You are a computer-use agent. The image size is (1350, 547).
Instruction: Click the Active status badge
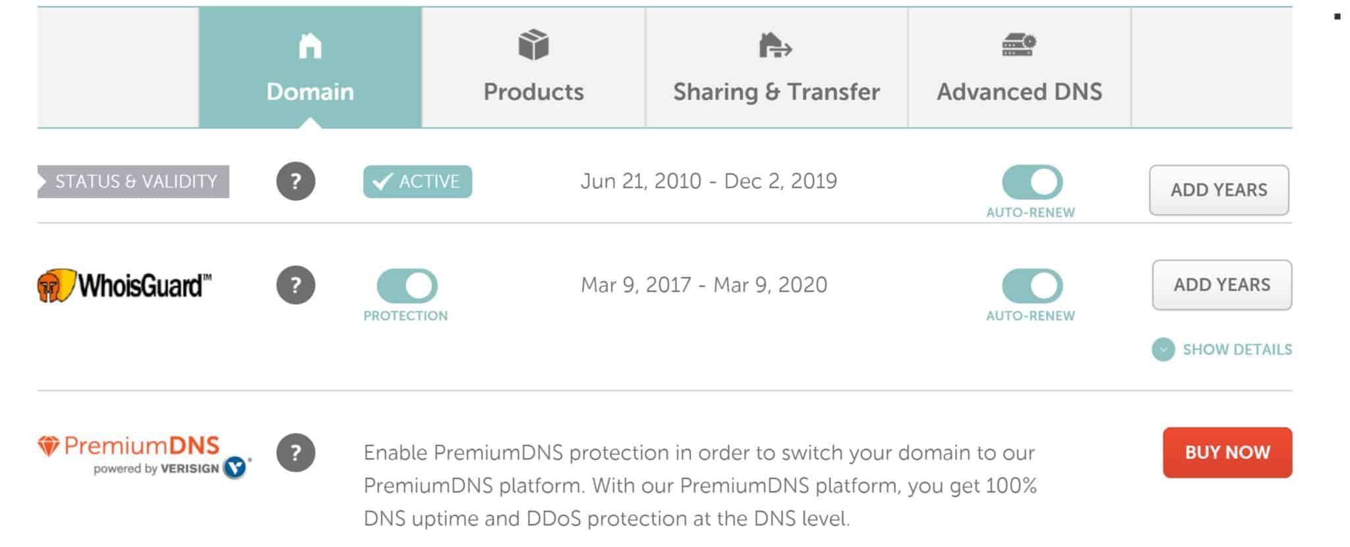(417, 182)
